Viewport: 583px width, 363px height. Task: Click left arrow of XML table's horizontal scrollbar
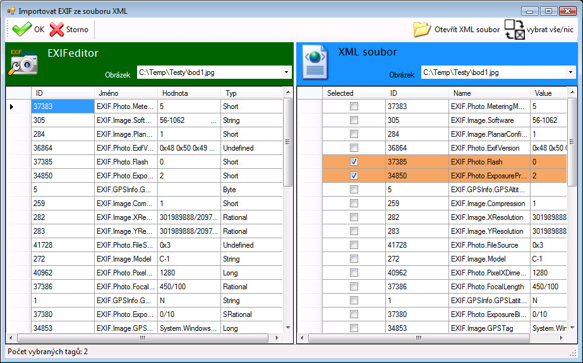302,338
